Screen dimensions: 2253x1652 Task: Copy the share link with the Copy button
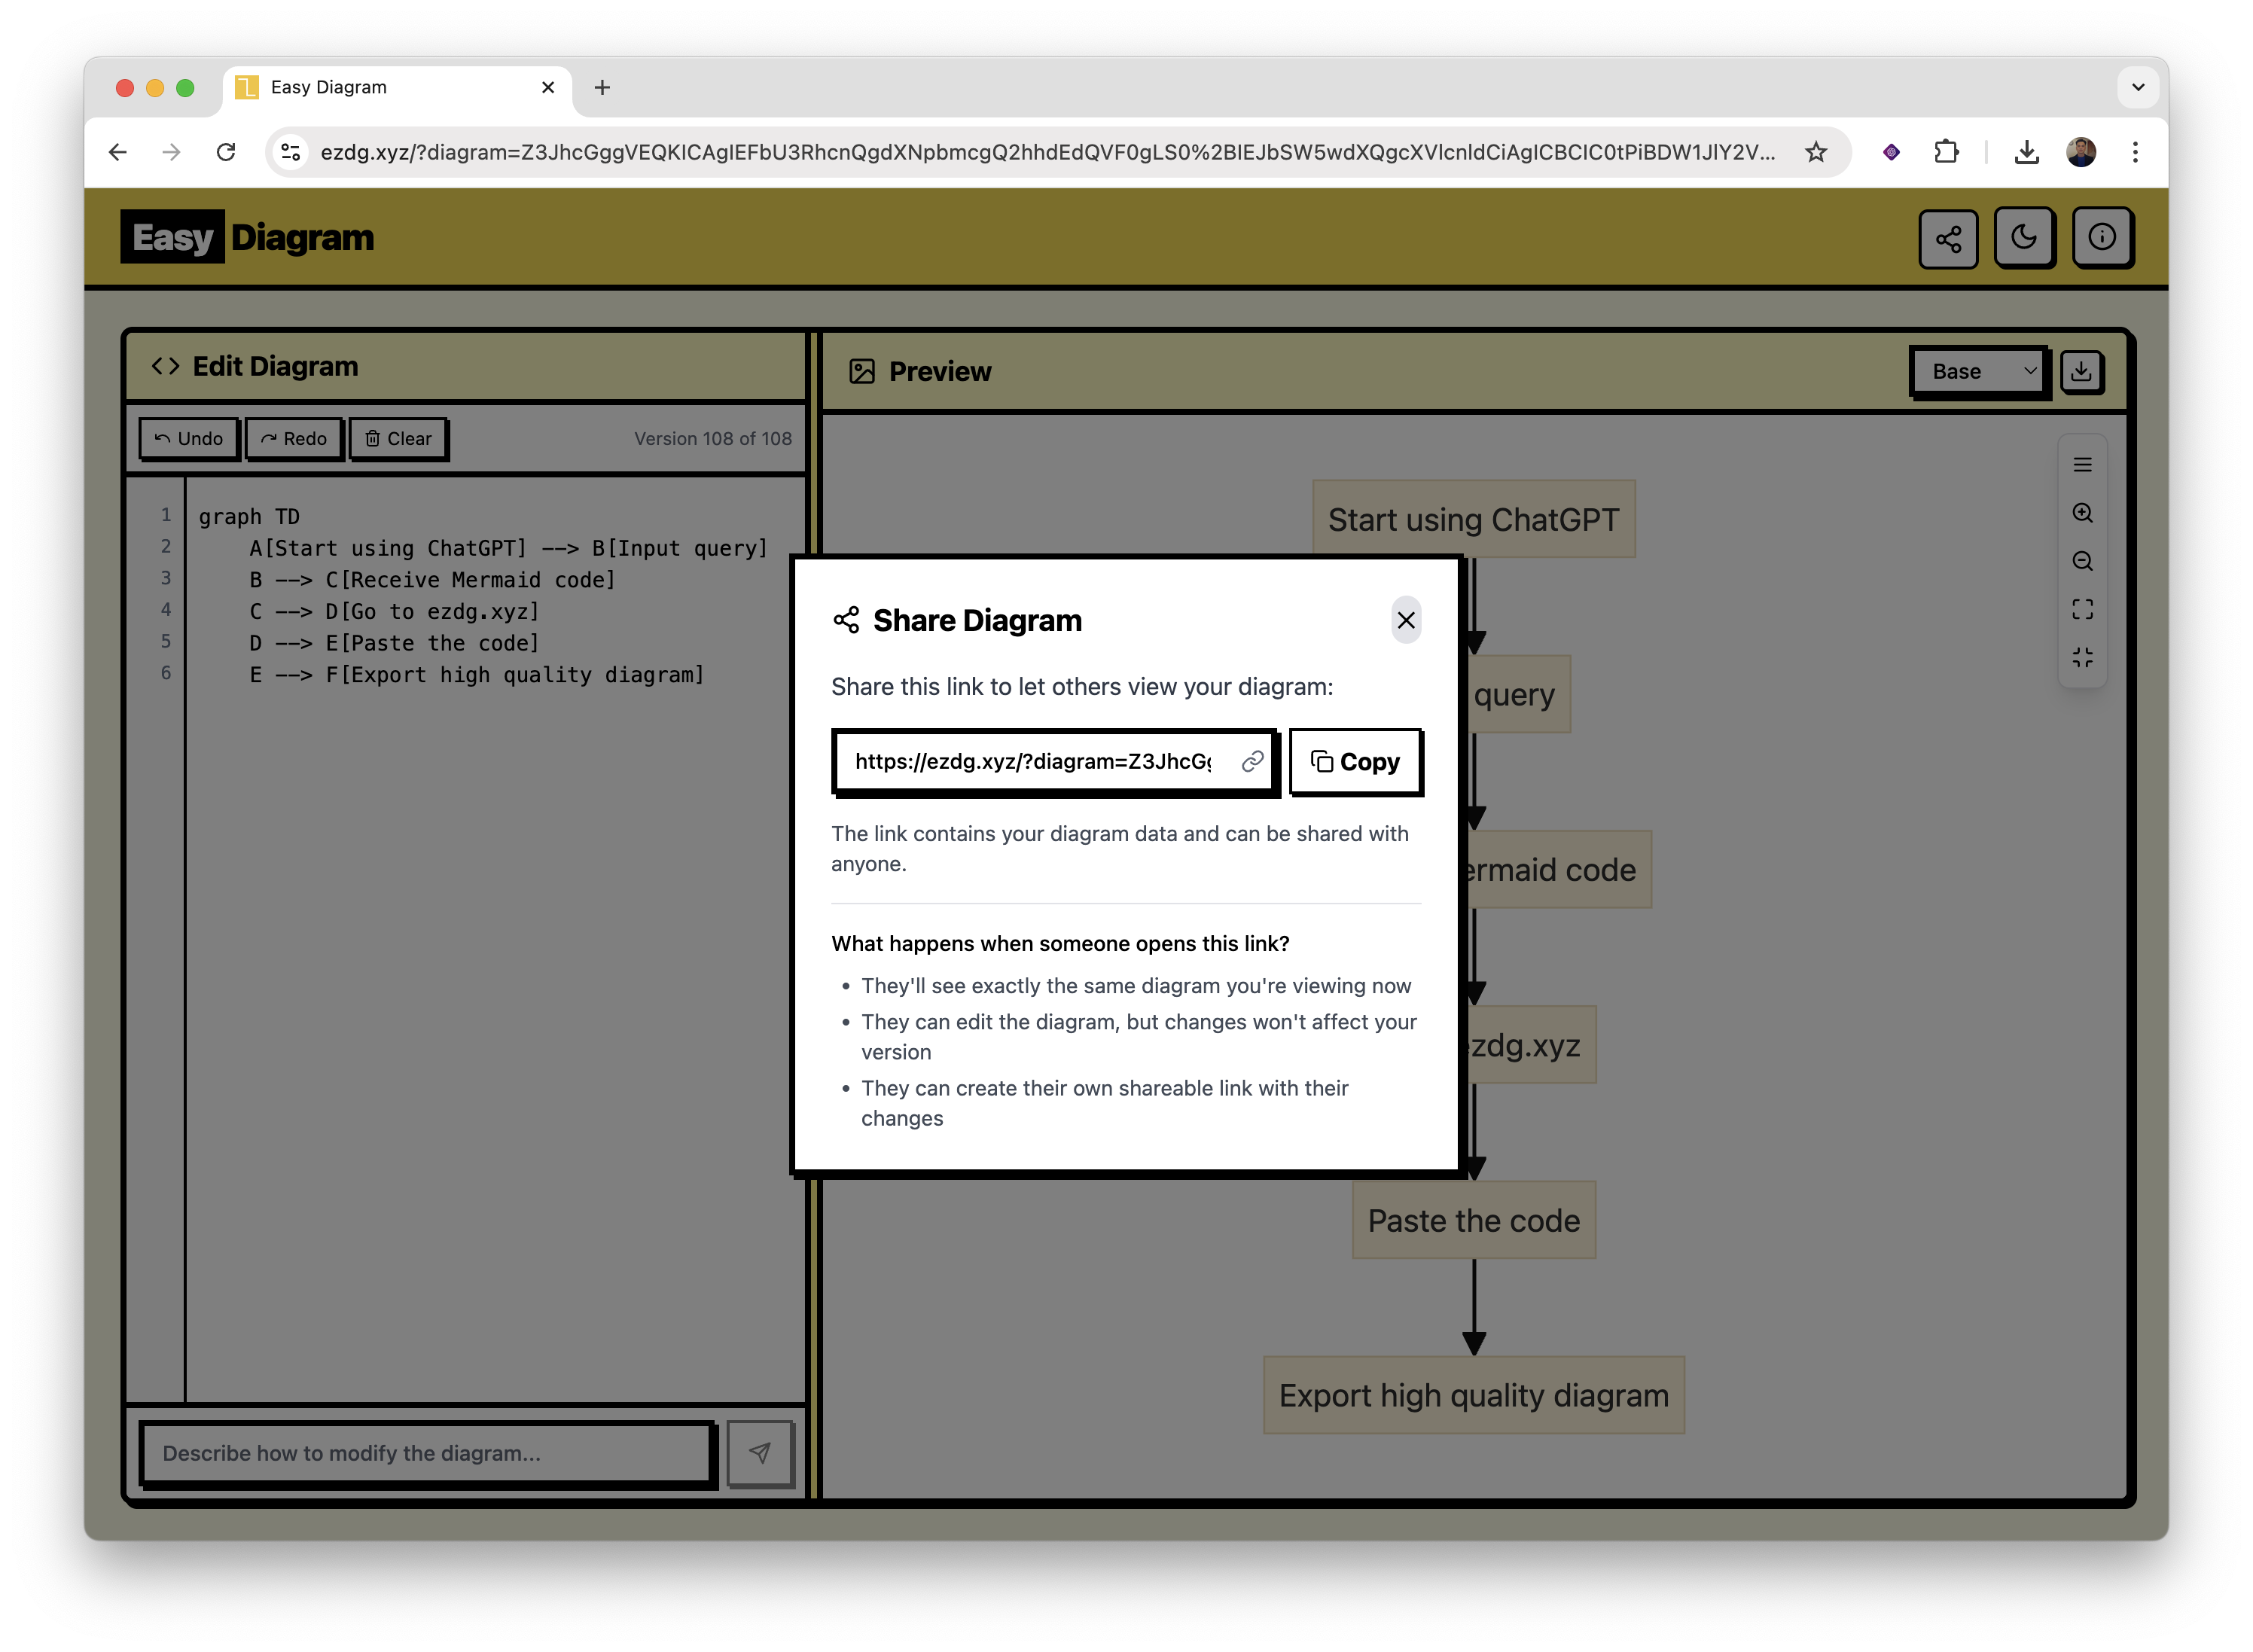coord(1356,761)
